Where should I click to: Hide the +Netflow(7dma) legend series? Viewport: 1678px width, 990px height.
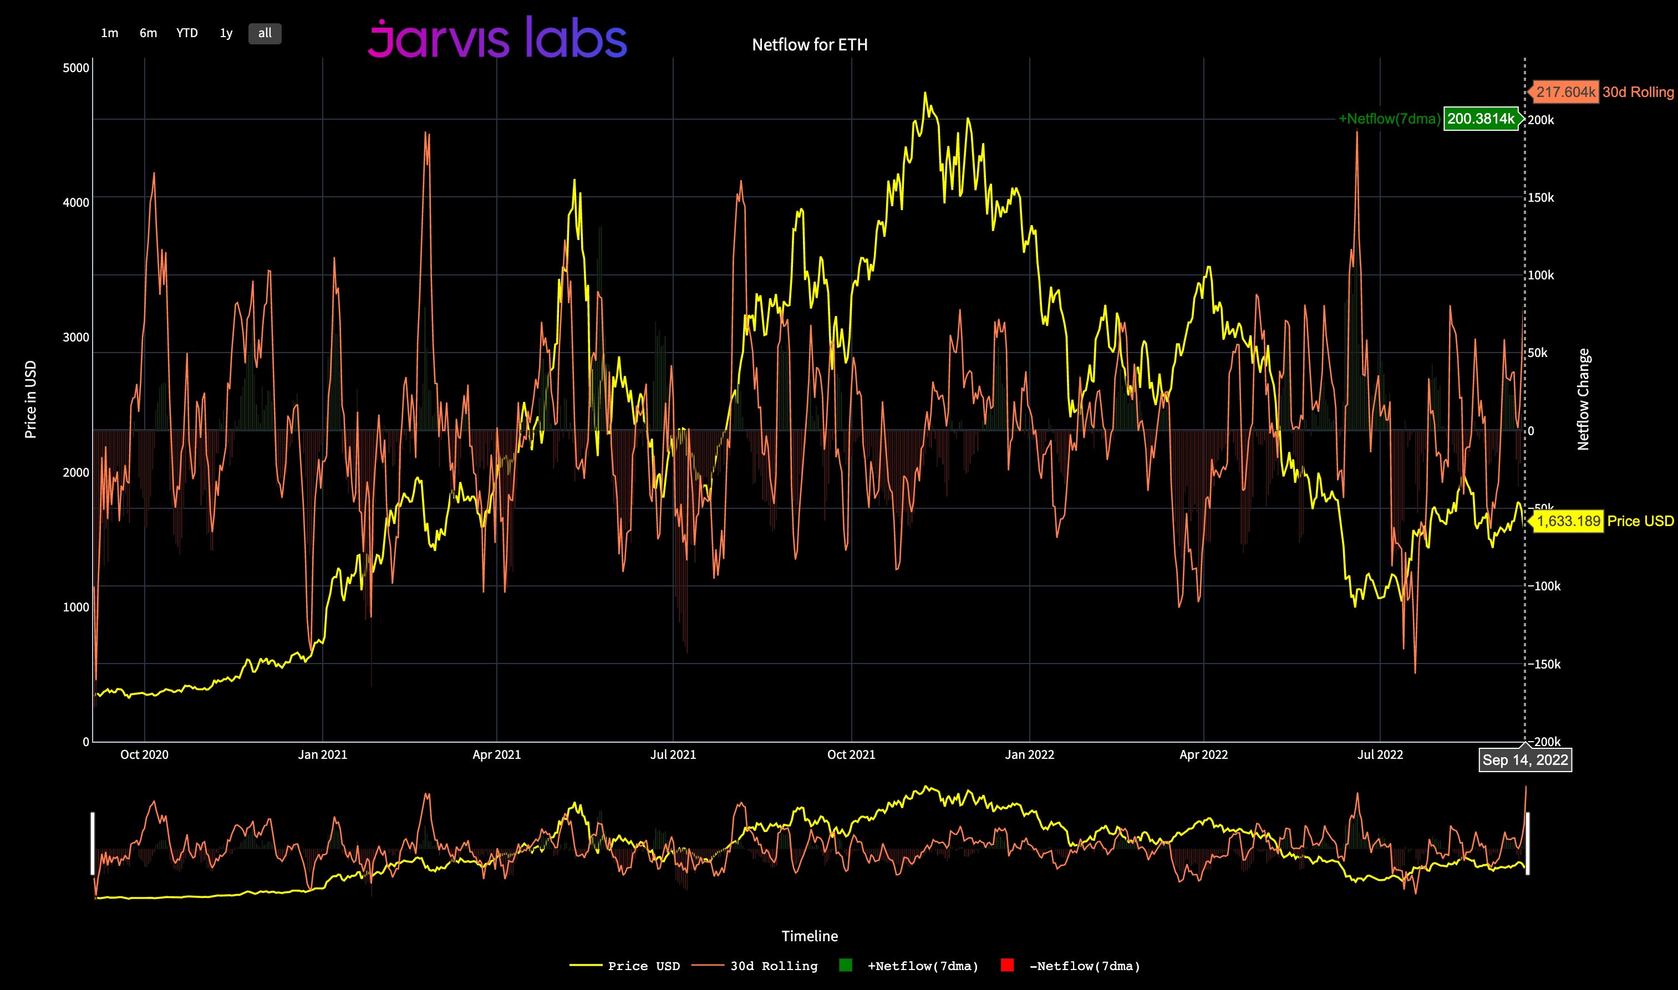[923, 966]
